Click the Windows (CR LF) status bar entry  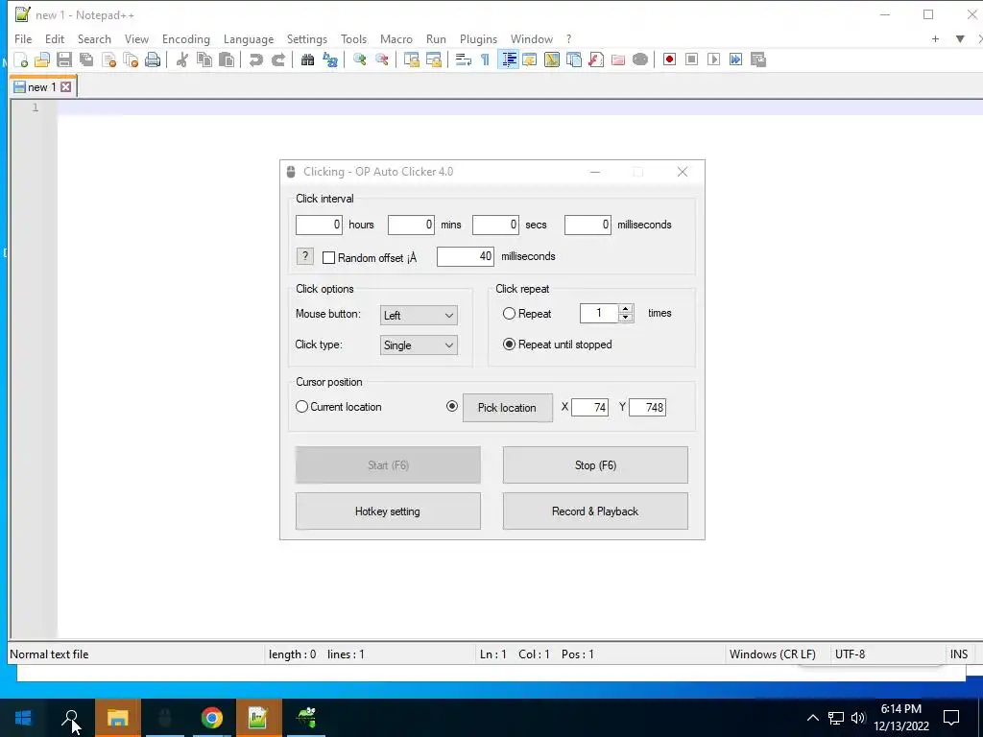pos(773,654)
